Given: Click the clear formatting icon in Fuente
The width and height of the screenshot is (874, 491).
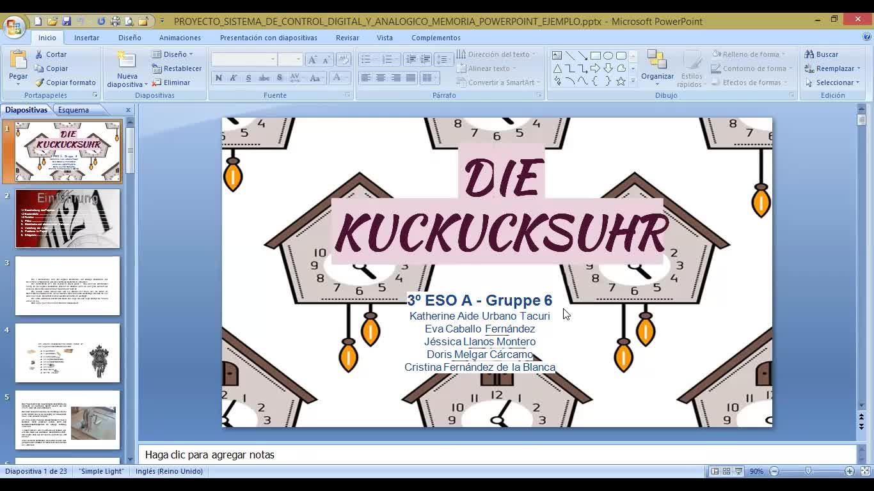Looking at the screenshot, I should tap(344, 59).
